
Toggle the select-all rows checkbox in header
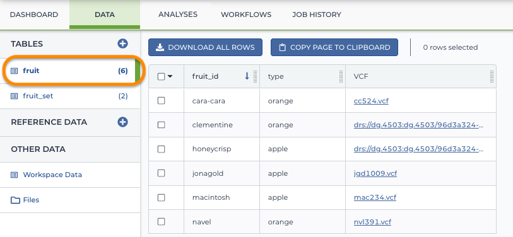tap(162, 76)
